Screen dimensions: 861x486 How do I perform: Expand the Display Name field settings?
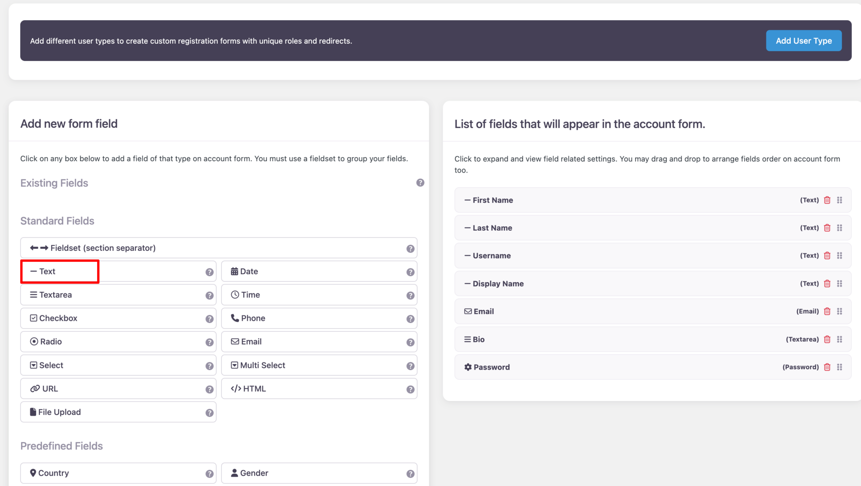(653, 284)
